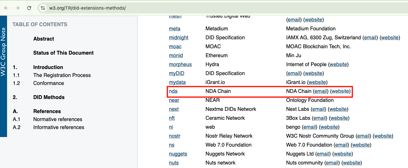Open the nda DID method link
The width and height of the screenshot is (408, 168).
(x=173, y=91)
